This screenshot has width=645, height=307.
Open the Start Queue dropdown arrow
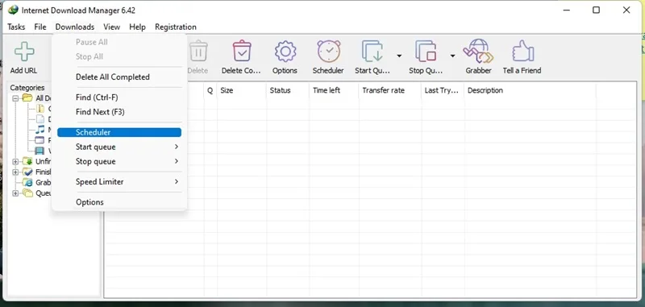399,56
